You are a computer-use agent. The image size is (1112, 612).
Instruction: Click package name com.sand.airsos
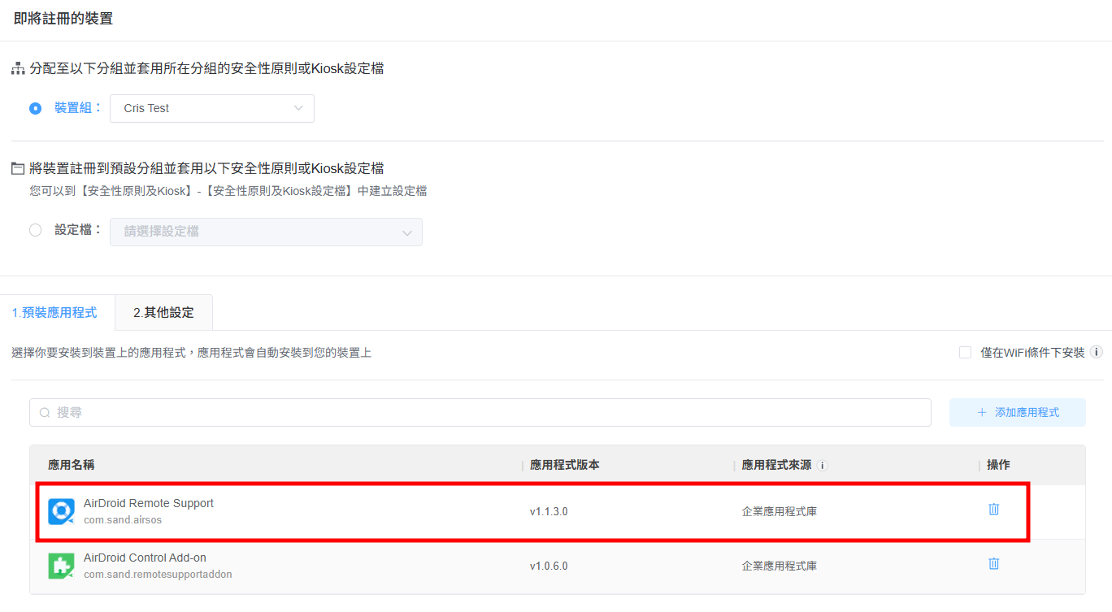coord(123,520)
